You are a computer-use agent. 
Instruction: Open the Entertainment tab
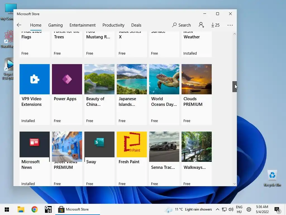coord(82,25)
